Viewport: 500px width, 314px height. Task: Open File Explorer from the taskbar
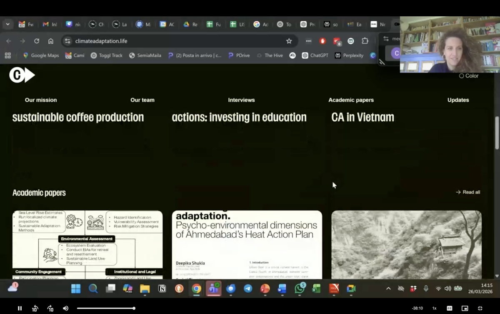coord(145,289)
